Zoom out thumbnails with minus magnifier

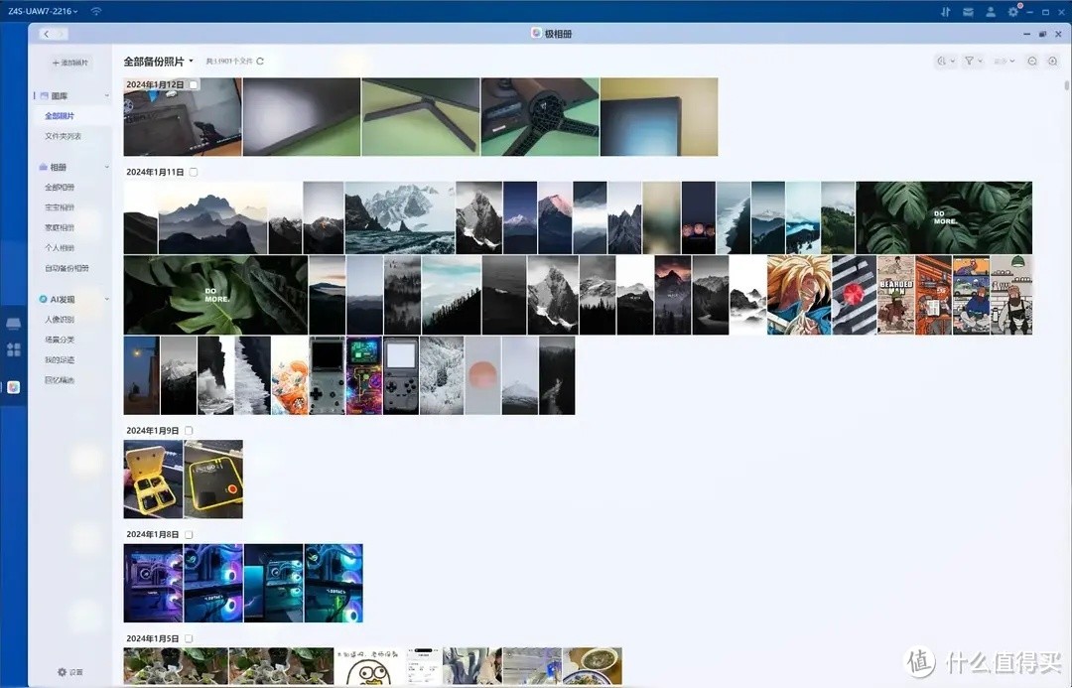pos(1032,62)
